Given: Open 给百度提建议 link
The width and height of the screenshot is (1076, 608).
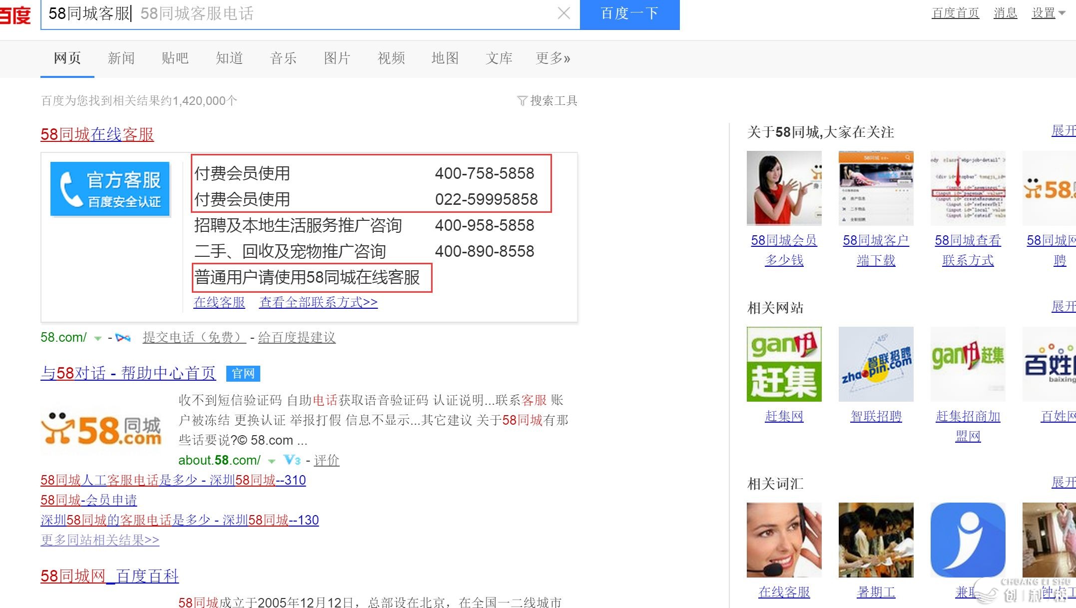Looking at the screenshot, I should coord(297,338).
